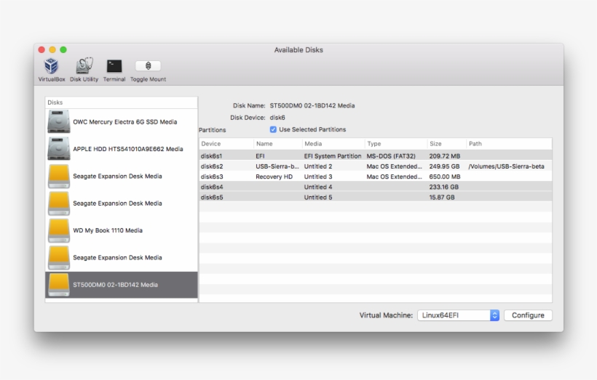Select OWC Mercury Electra 6G SSD disk icon

(59, 121)
